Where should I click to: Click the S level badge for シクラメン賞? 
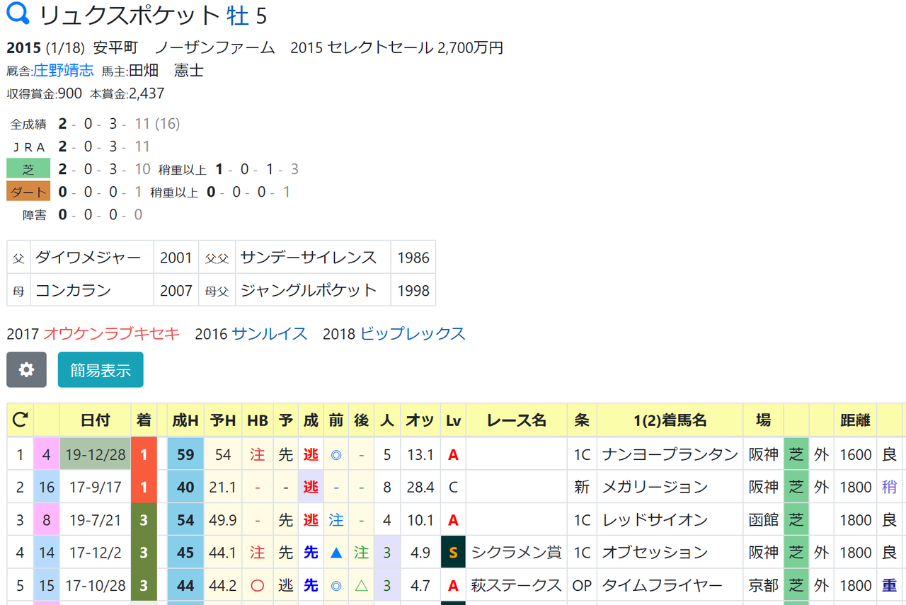[x=454, y=552]
